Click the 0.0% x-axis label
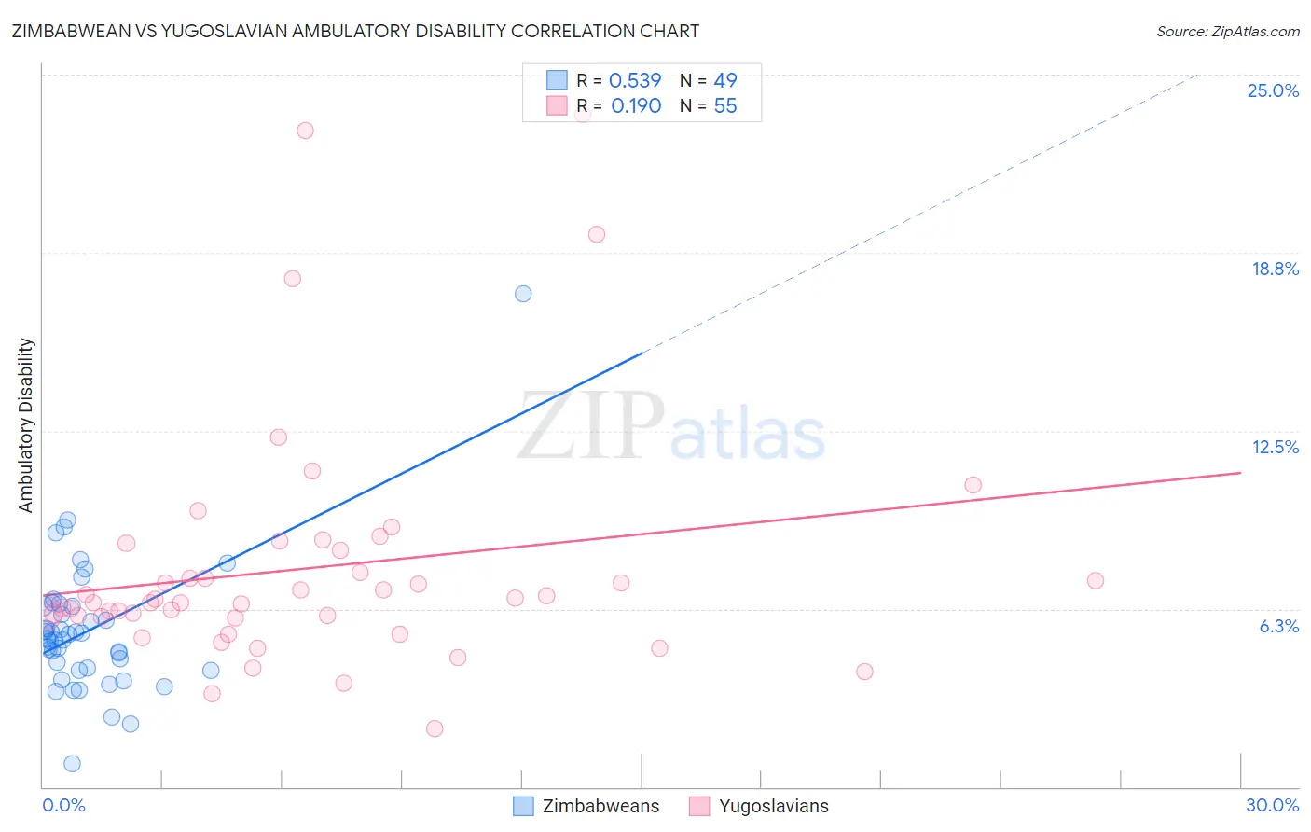 tap(63, 805)
